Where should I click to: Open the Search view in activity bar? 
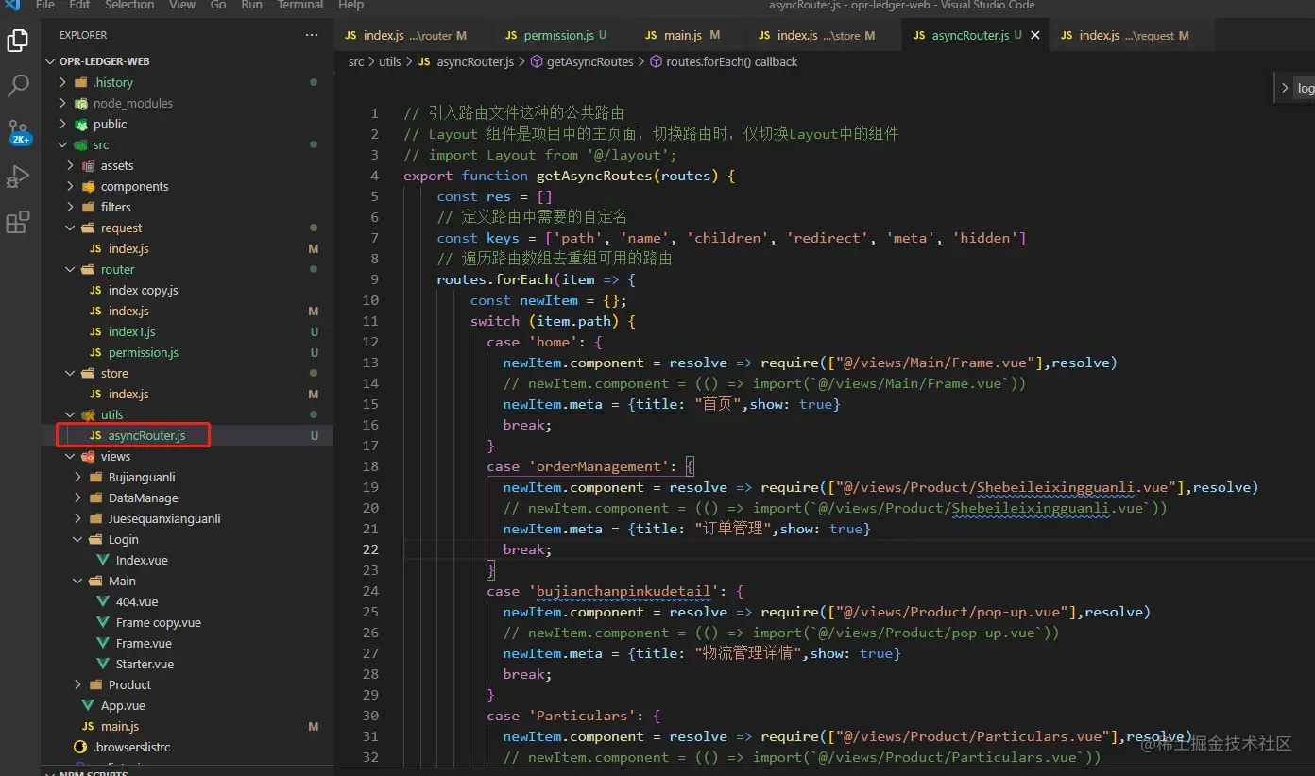coord(18,86)
